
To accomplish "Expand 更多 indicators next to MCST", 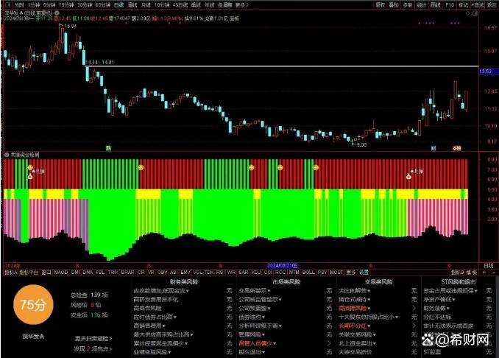I will click(x=351, y=273).
